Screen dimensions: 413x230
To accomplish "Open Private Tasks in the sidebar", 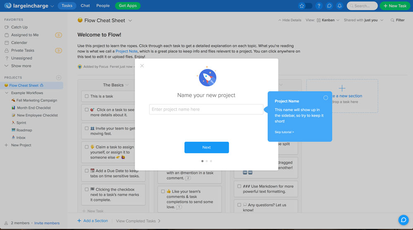I will tap(23, 50).
